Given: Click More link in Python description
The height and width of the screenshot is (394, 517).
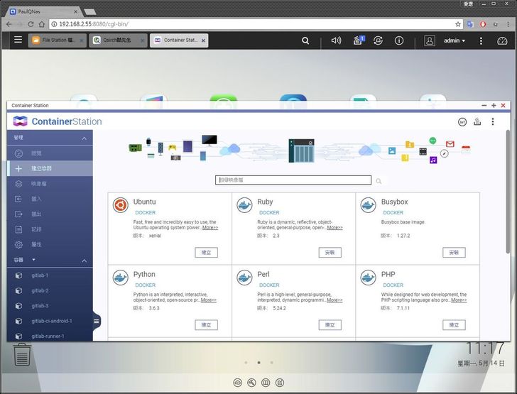Looking at the screenshot, I should tap(209, 300).
